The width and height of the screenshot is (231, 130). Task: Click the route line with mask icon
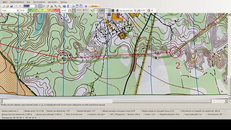[x=85, y=10]
